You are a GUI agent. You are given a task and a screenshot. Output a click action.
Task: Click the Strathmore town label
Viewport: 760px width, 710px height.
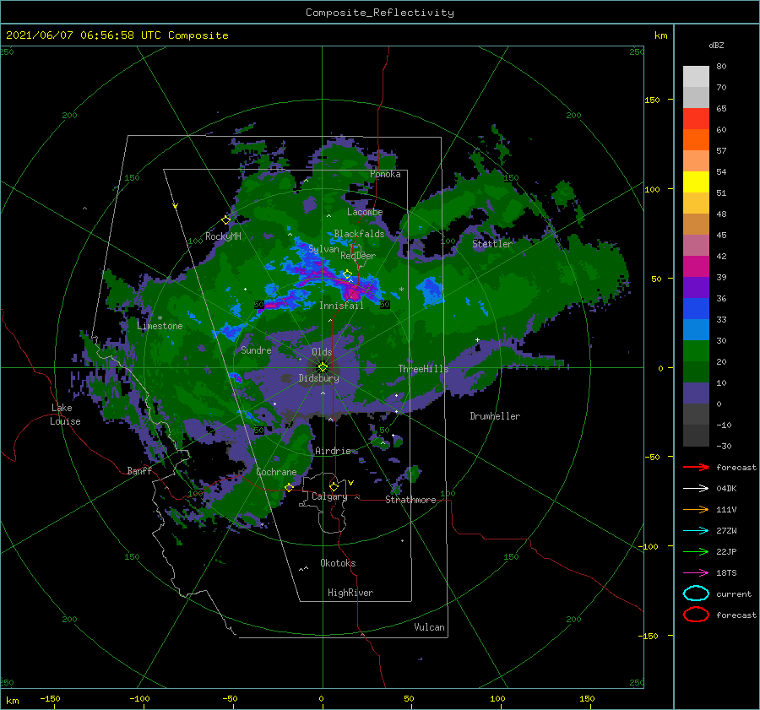410,500
